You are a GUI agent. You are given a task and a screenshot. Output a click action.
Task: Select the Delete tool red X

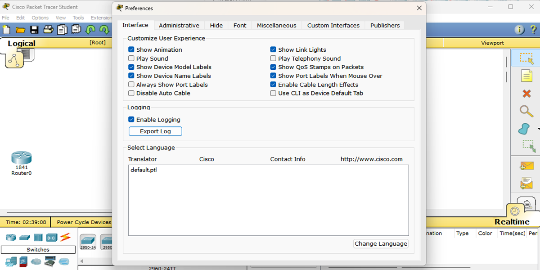coord(526,94)
